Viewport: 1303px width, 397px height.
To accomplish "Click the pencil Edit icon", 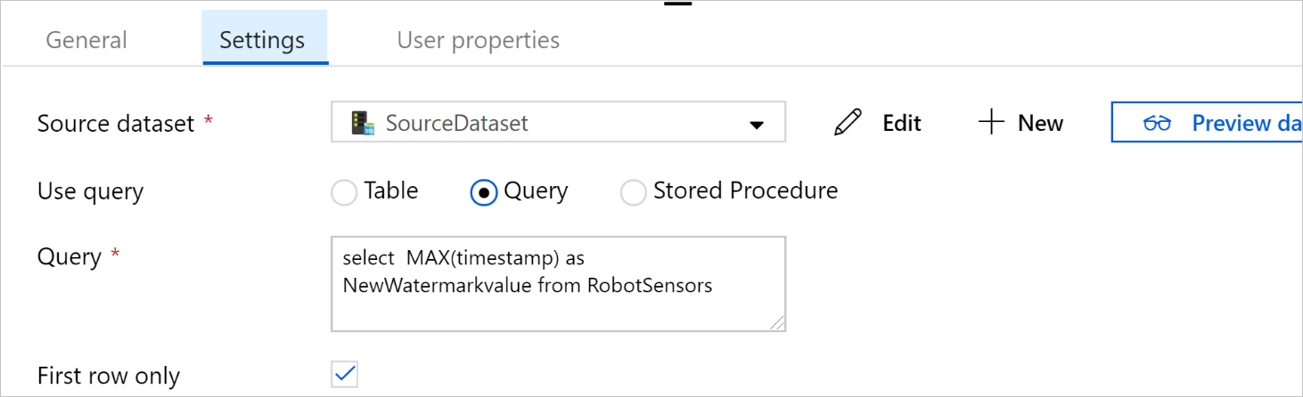I will click(848, 123).
